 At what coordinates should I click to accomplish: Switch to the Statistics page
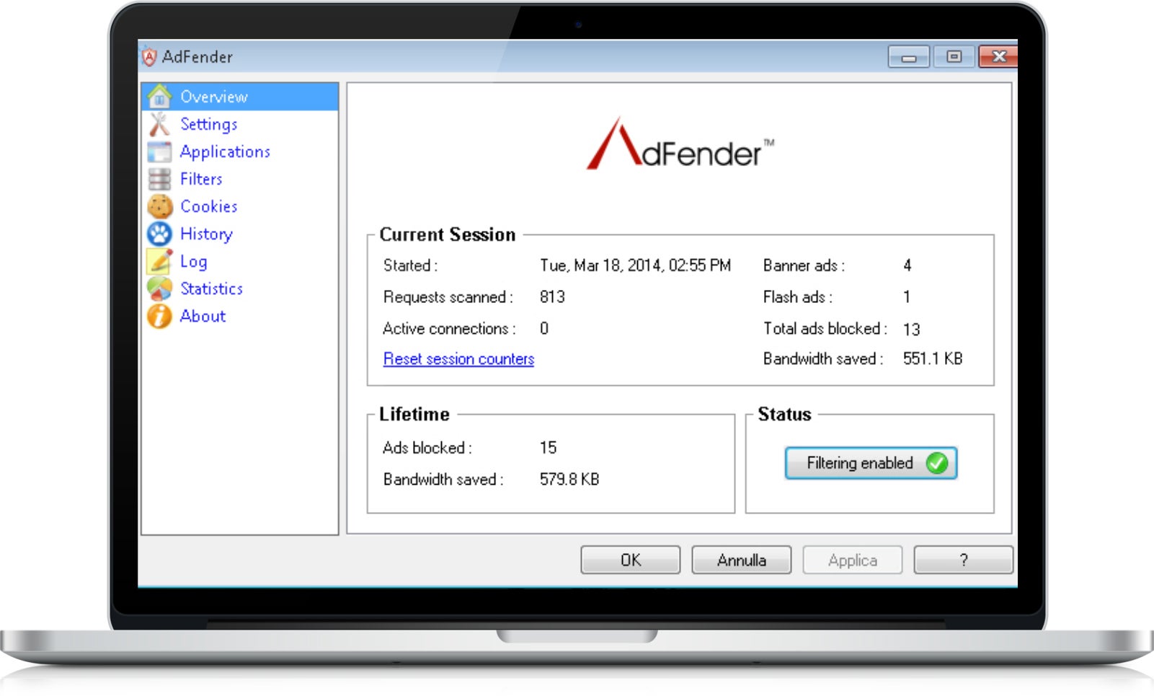tap(211, 288)
